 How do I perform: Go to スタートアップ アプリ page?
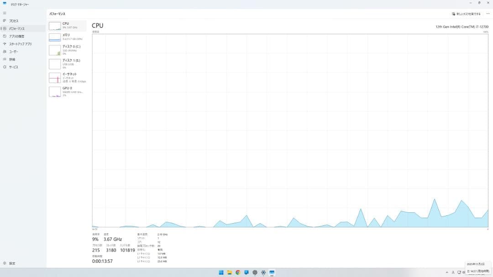point(20,44)
